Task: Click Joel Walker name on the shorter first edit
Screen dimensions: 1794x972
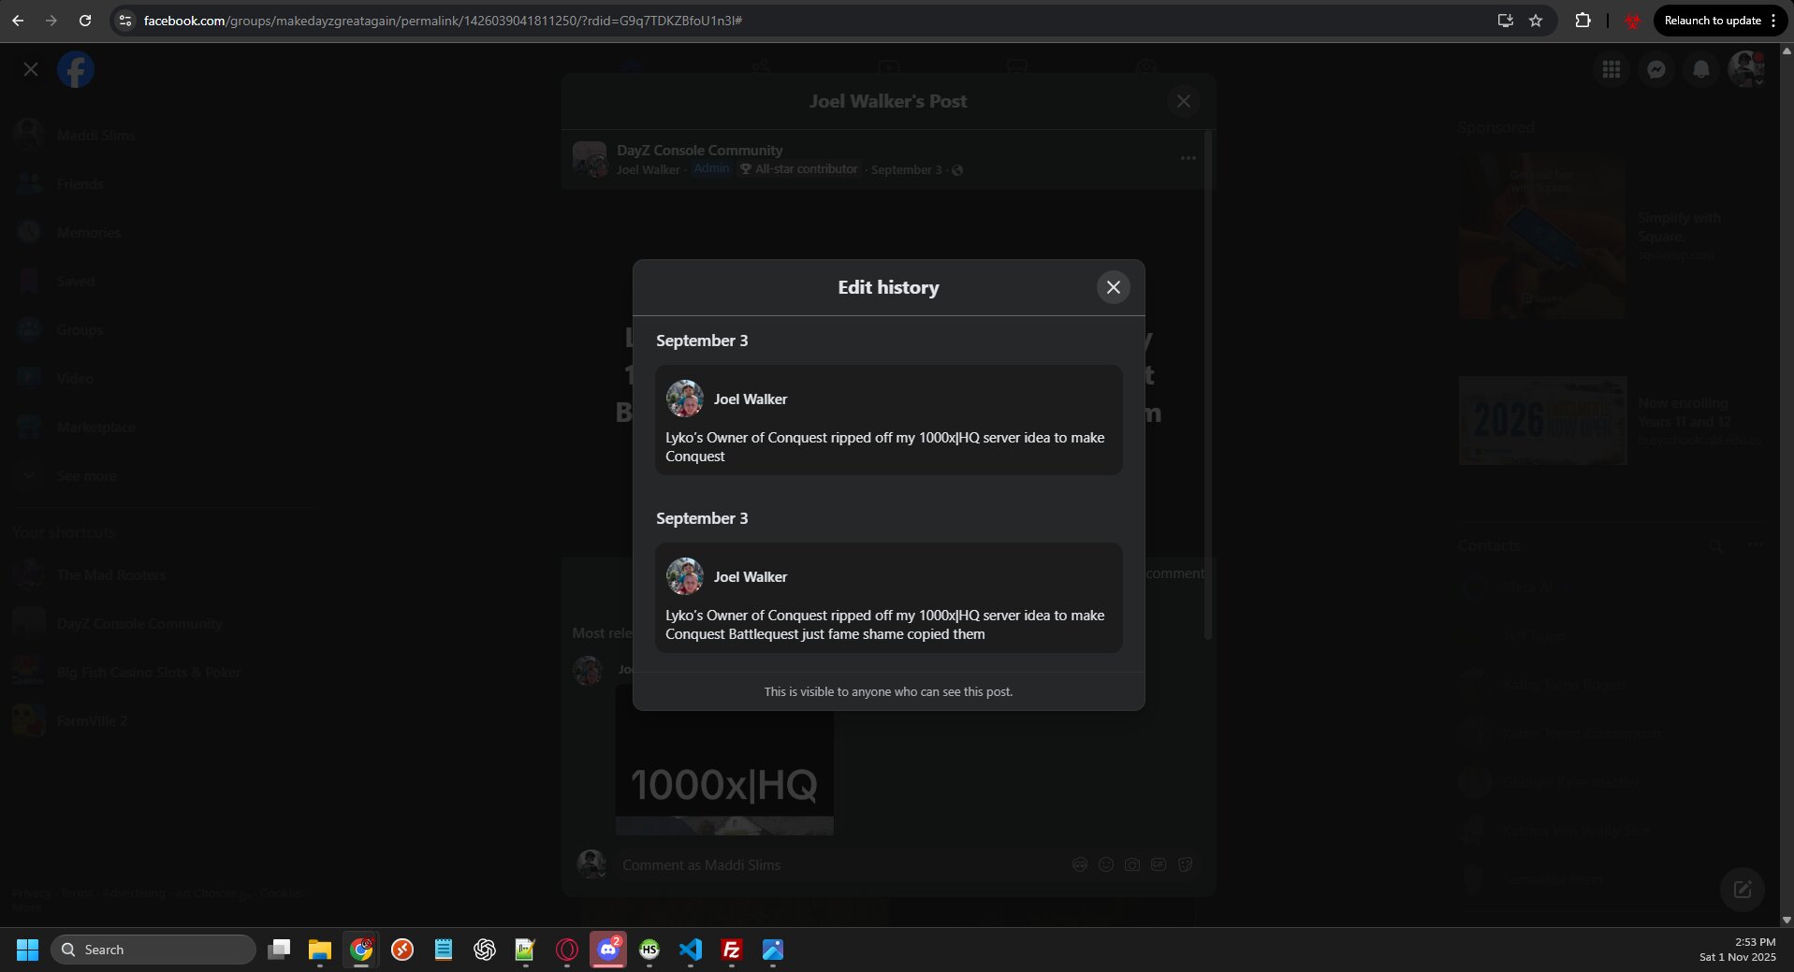Action: pos(750,399)
